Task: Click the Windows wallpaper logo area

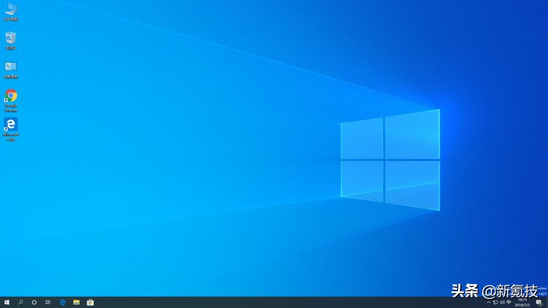Action: click(391, 160)
